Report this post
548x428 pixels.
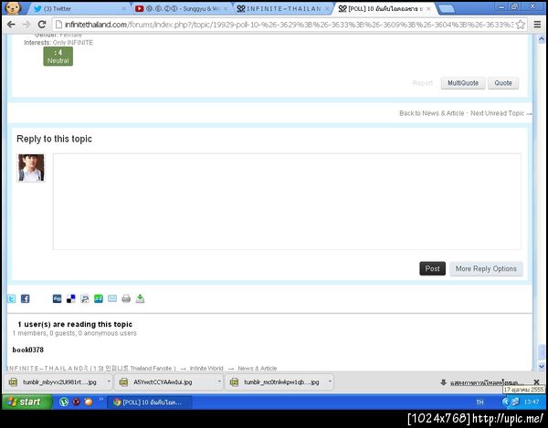(423, 83)
